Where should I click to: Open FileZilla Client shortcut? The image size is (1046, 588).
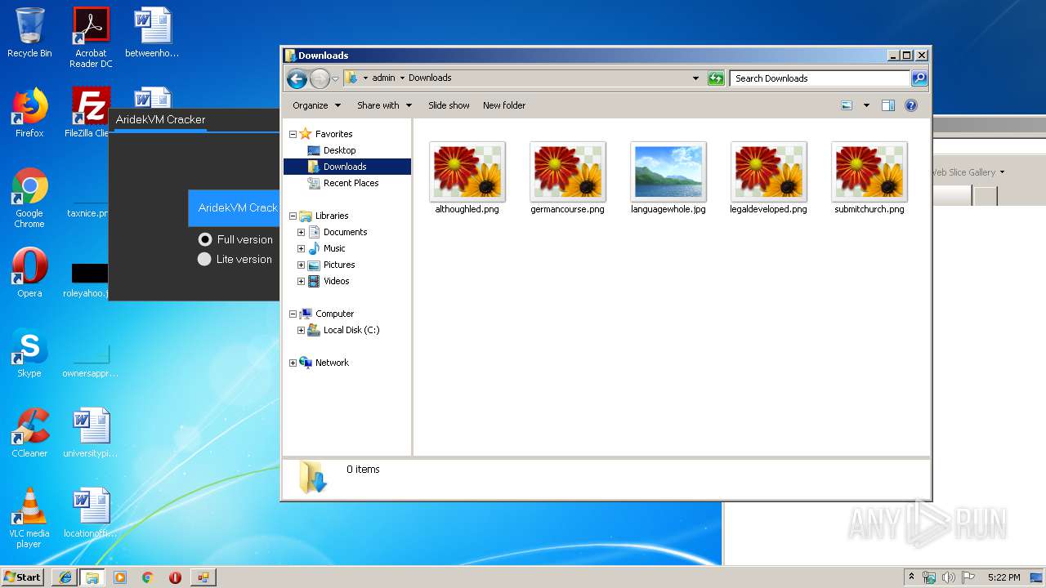(89, 113)
